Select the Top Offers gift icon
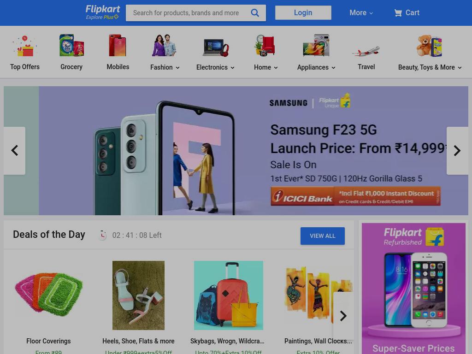This screenshot has width=472, height=354. coord(25,46)
